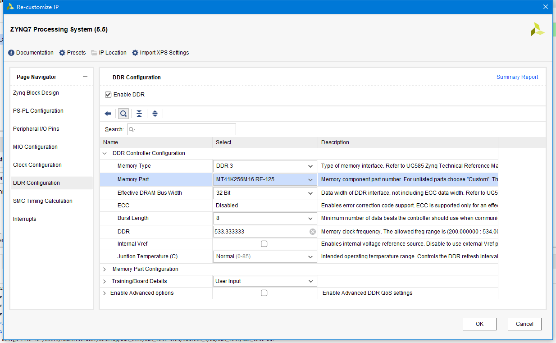This screenshot has height=343, width=556.
Task: Open Memory Part MT41K256M16 dropdown
Action: [265, 179]
